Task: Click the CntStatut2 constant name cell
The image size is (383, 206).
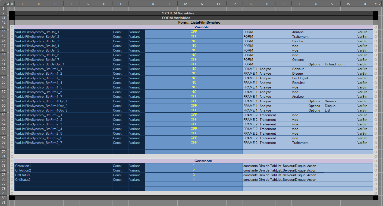Action: pos(63,180)
